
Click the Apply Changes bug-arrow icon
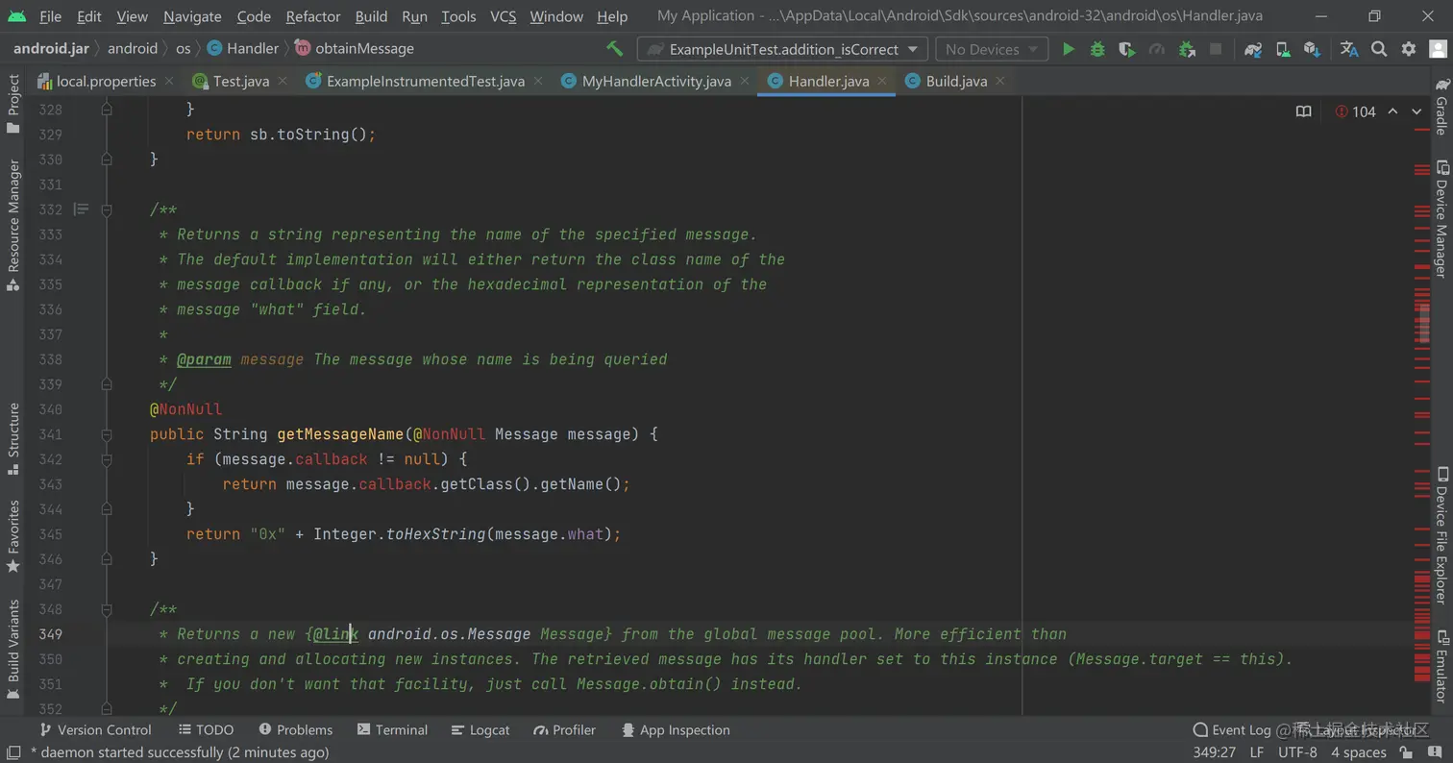click(1187, 49)
